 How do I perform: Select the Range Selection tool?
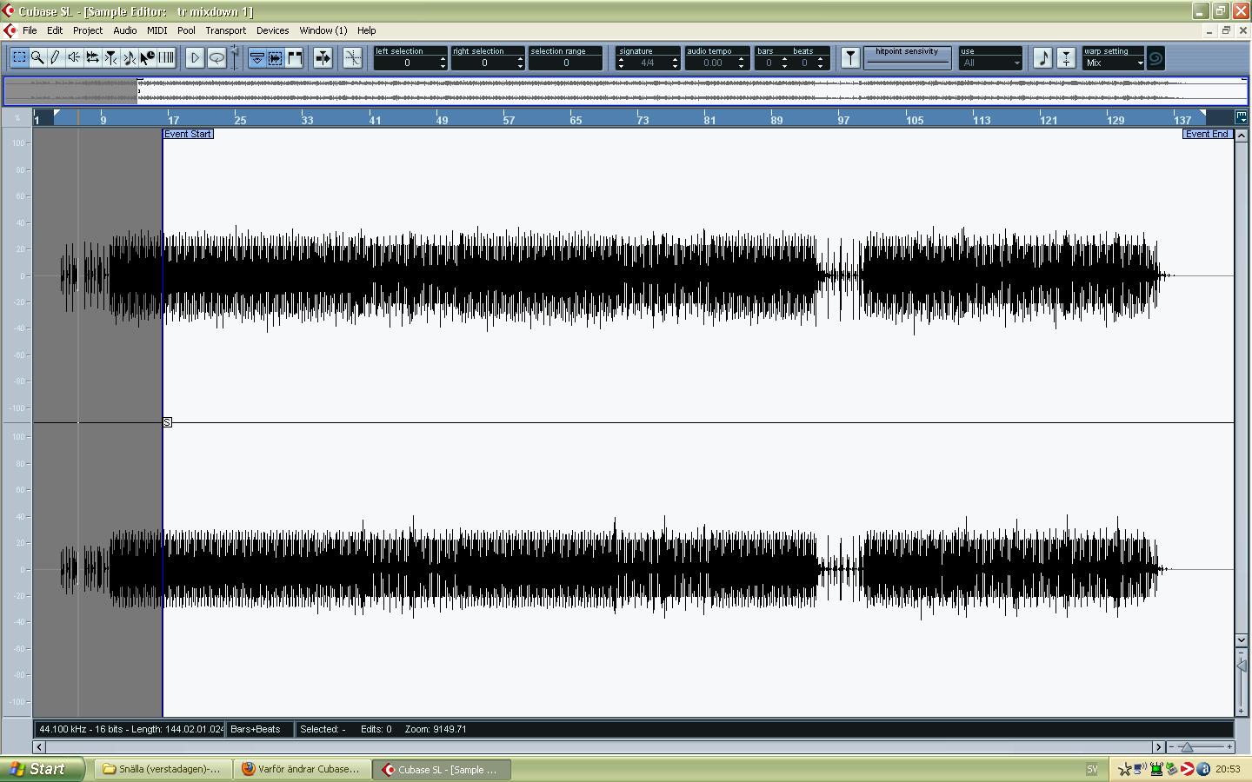click(x=19, y=58)
